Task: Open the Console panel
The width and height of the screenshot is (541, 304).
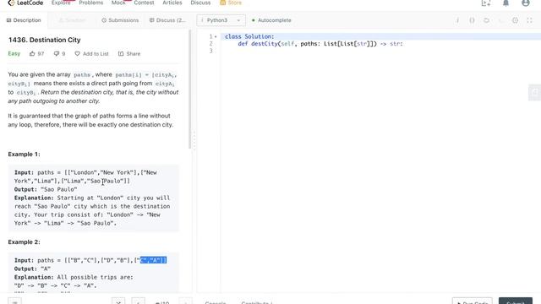Action: pyautogui.click(x=216, y=302)
